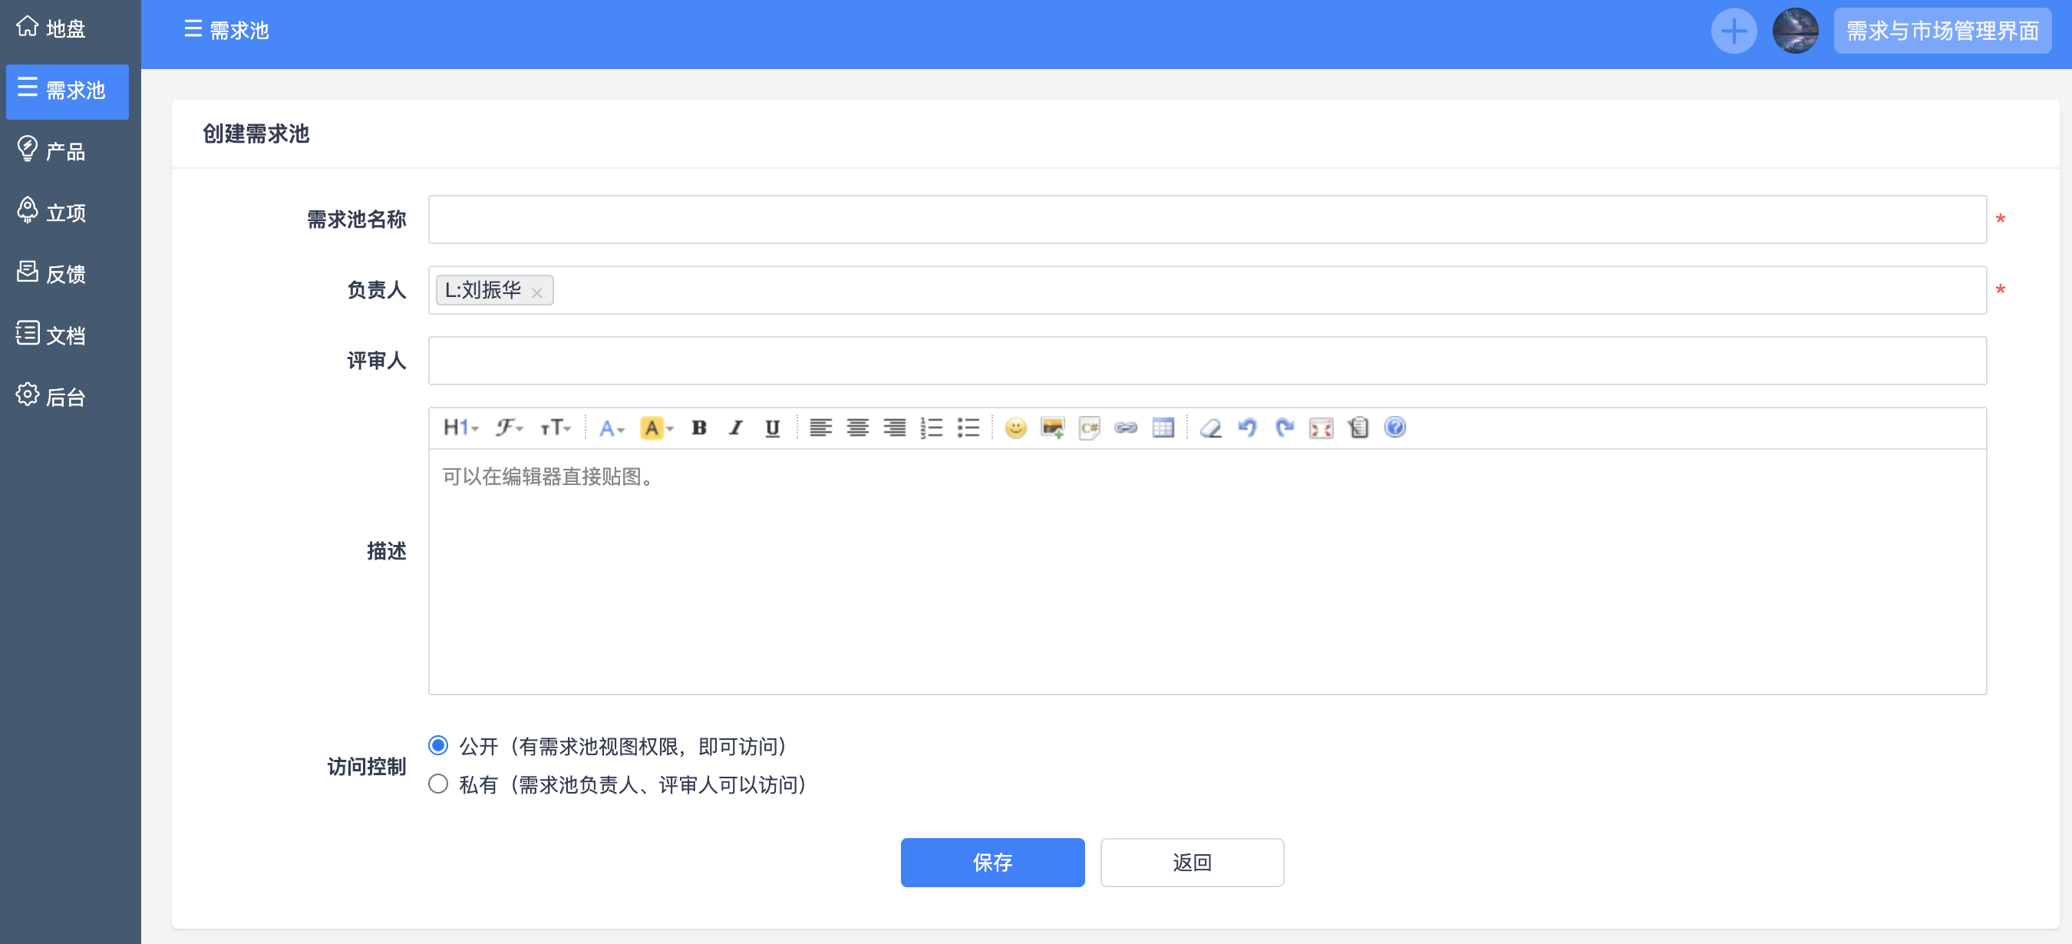Open the text highlight color picker
This screenshot has width=2072, height=944.
click(656, 427)
